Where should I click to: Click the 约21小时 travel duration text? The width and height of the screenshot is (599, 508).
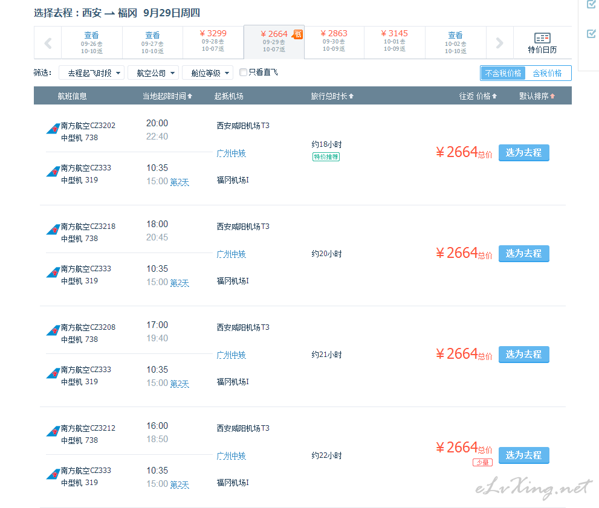click(326, 355)
